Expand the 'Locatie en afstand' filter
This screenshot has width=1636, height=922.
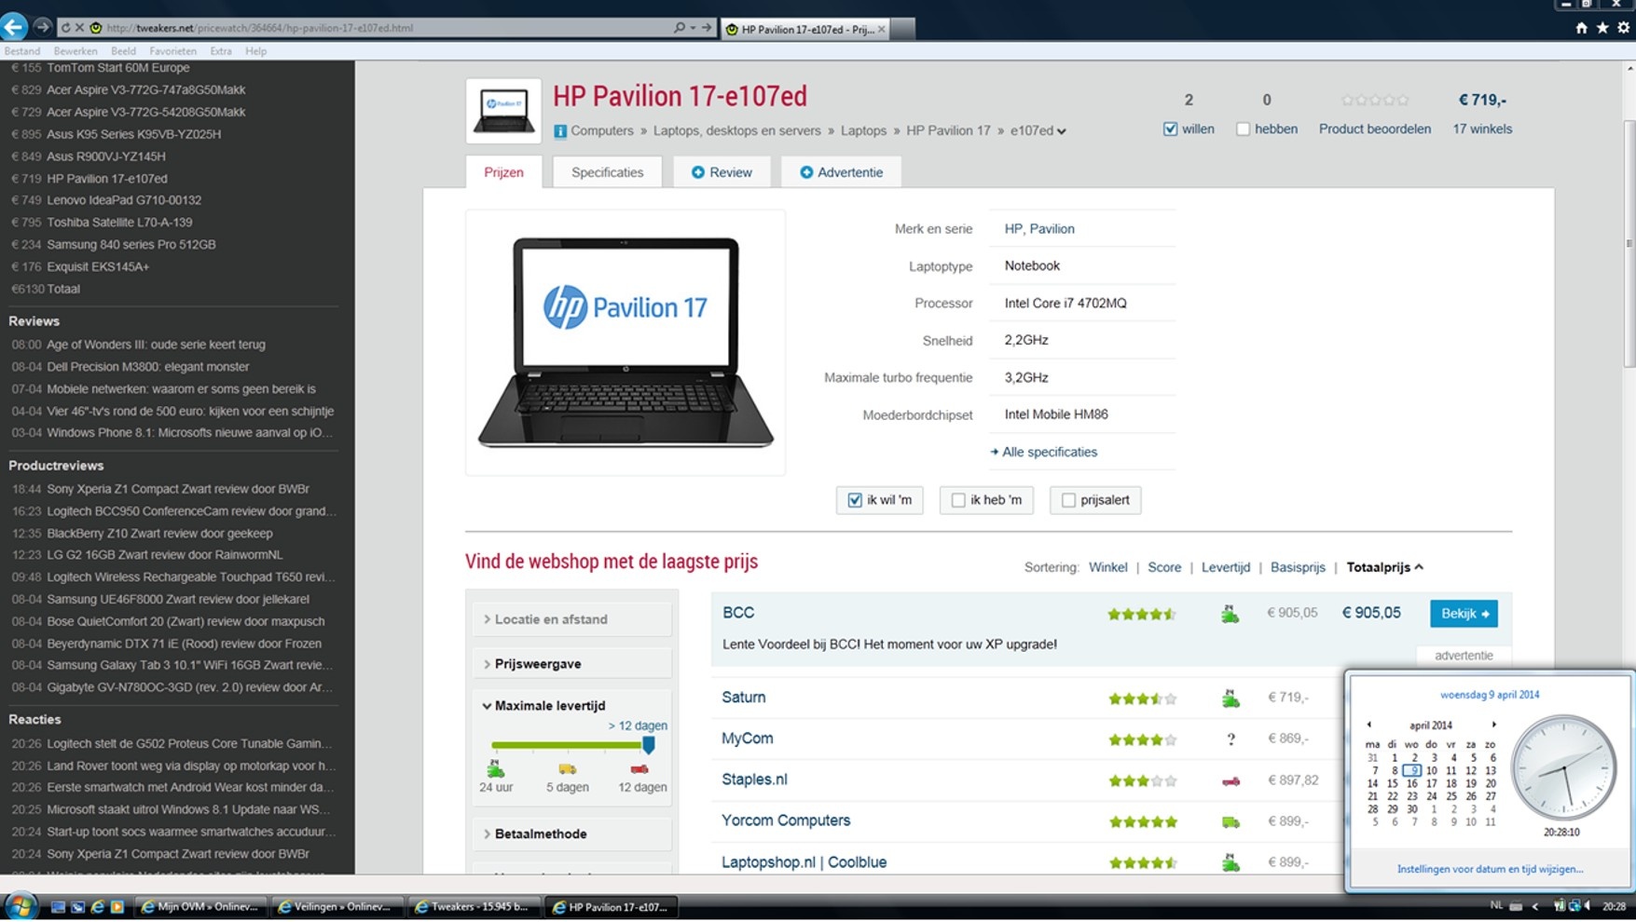point(572,619)
